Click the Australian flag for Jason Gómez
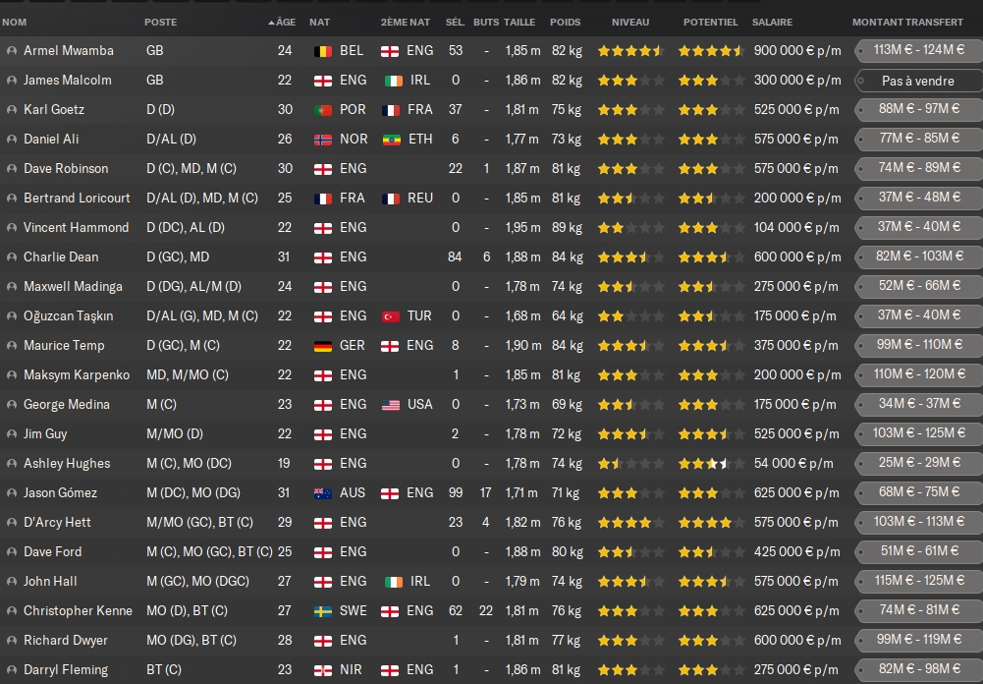The image size is (983, 684). pos(321,493)
